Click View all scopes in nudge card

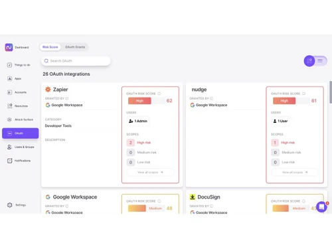tap(295, 172)
